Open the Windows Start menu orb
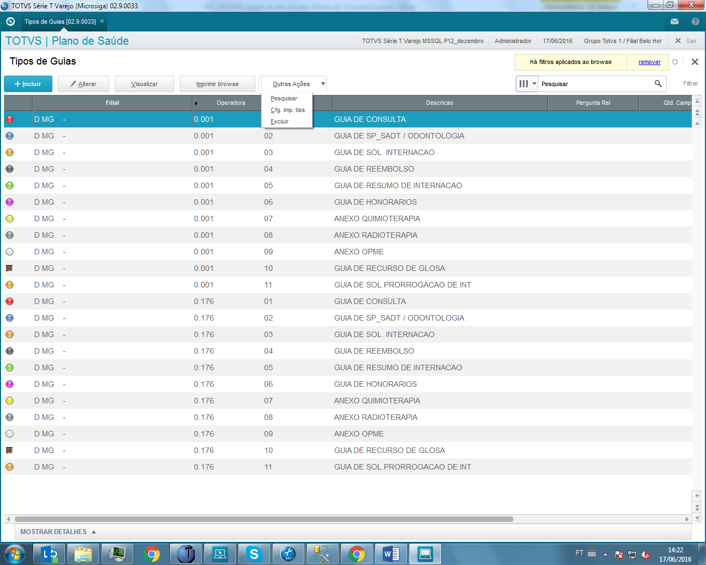The width and height of the screenshot is (706, 565). click(14, 553)
